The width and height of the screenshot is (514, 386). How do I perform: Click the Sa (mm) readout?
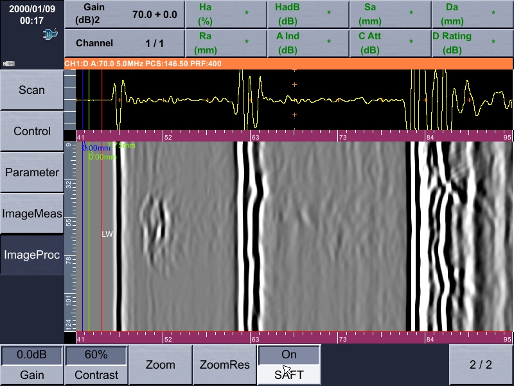pos(391,14)
